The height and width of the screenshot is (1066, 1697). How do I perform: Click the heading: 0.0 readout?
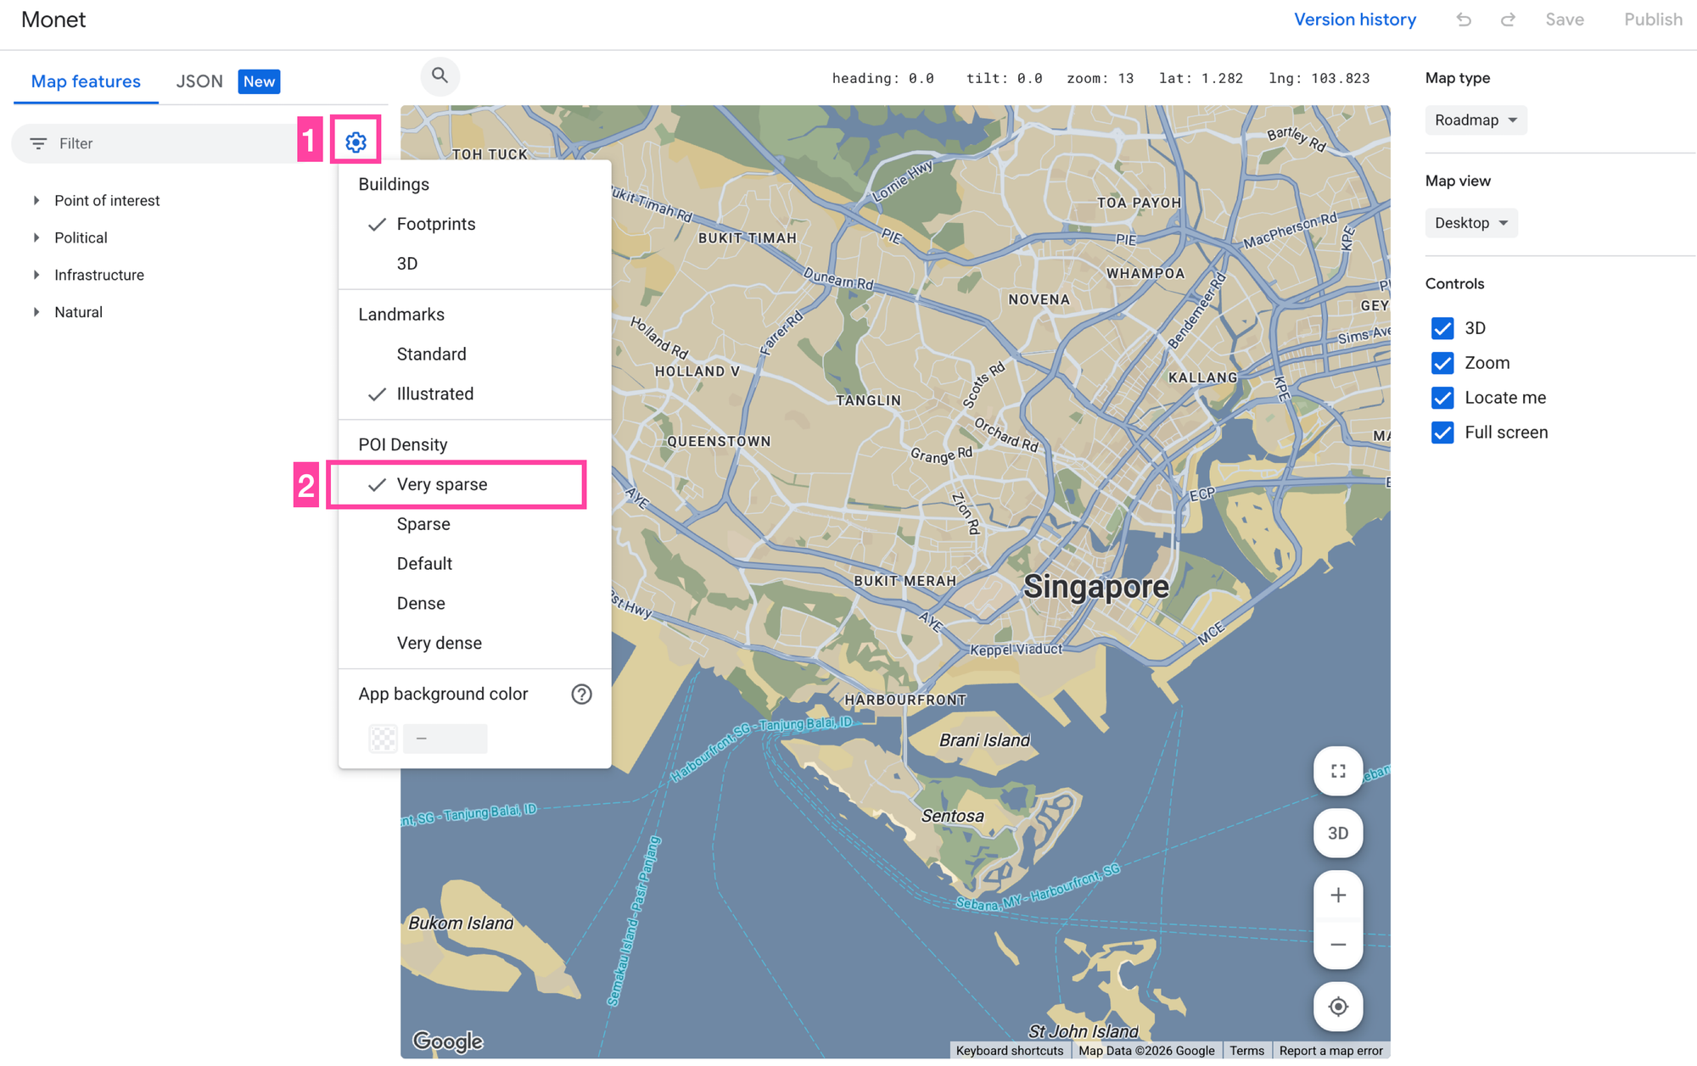click(x=882, y=78)
